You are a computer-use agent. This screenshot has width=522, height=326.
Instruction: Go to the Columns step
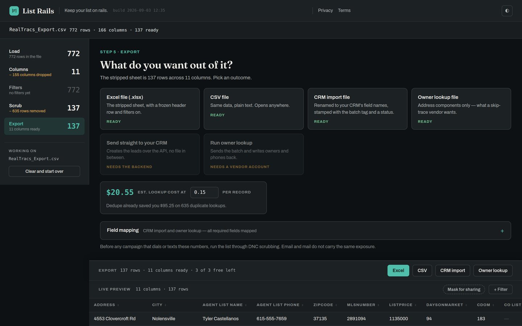pos(44,72)
